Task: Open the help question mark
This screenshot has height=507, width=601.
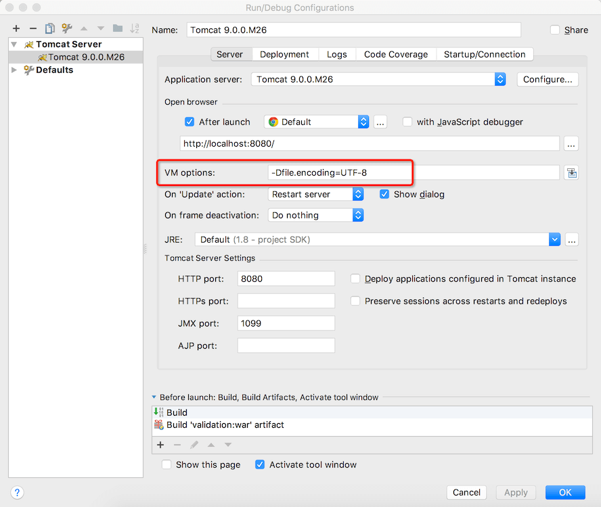Action: pos(17,492)
